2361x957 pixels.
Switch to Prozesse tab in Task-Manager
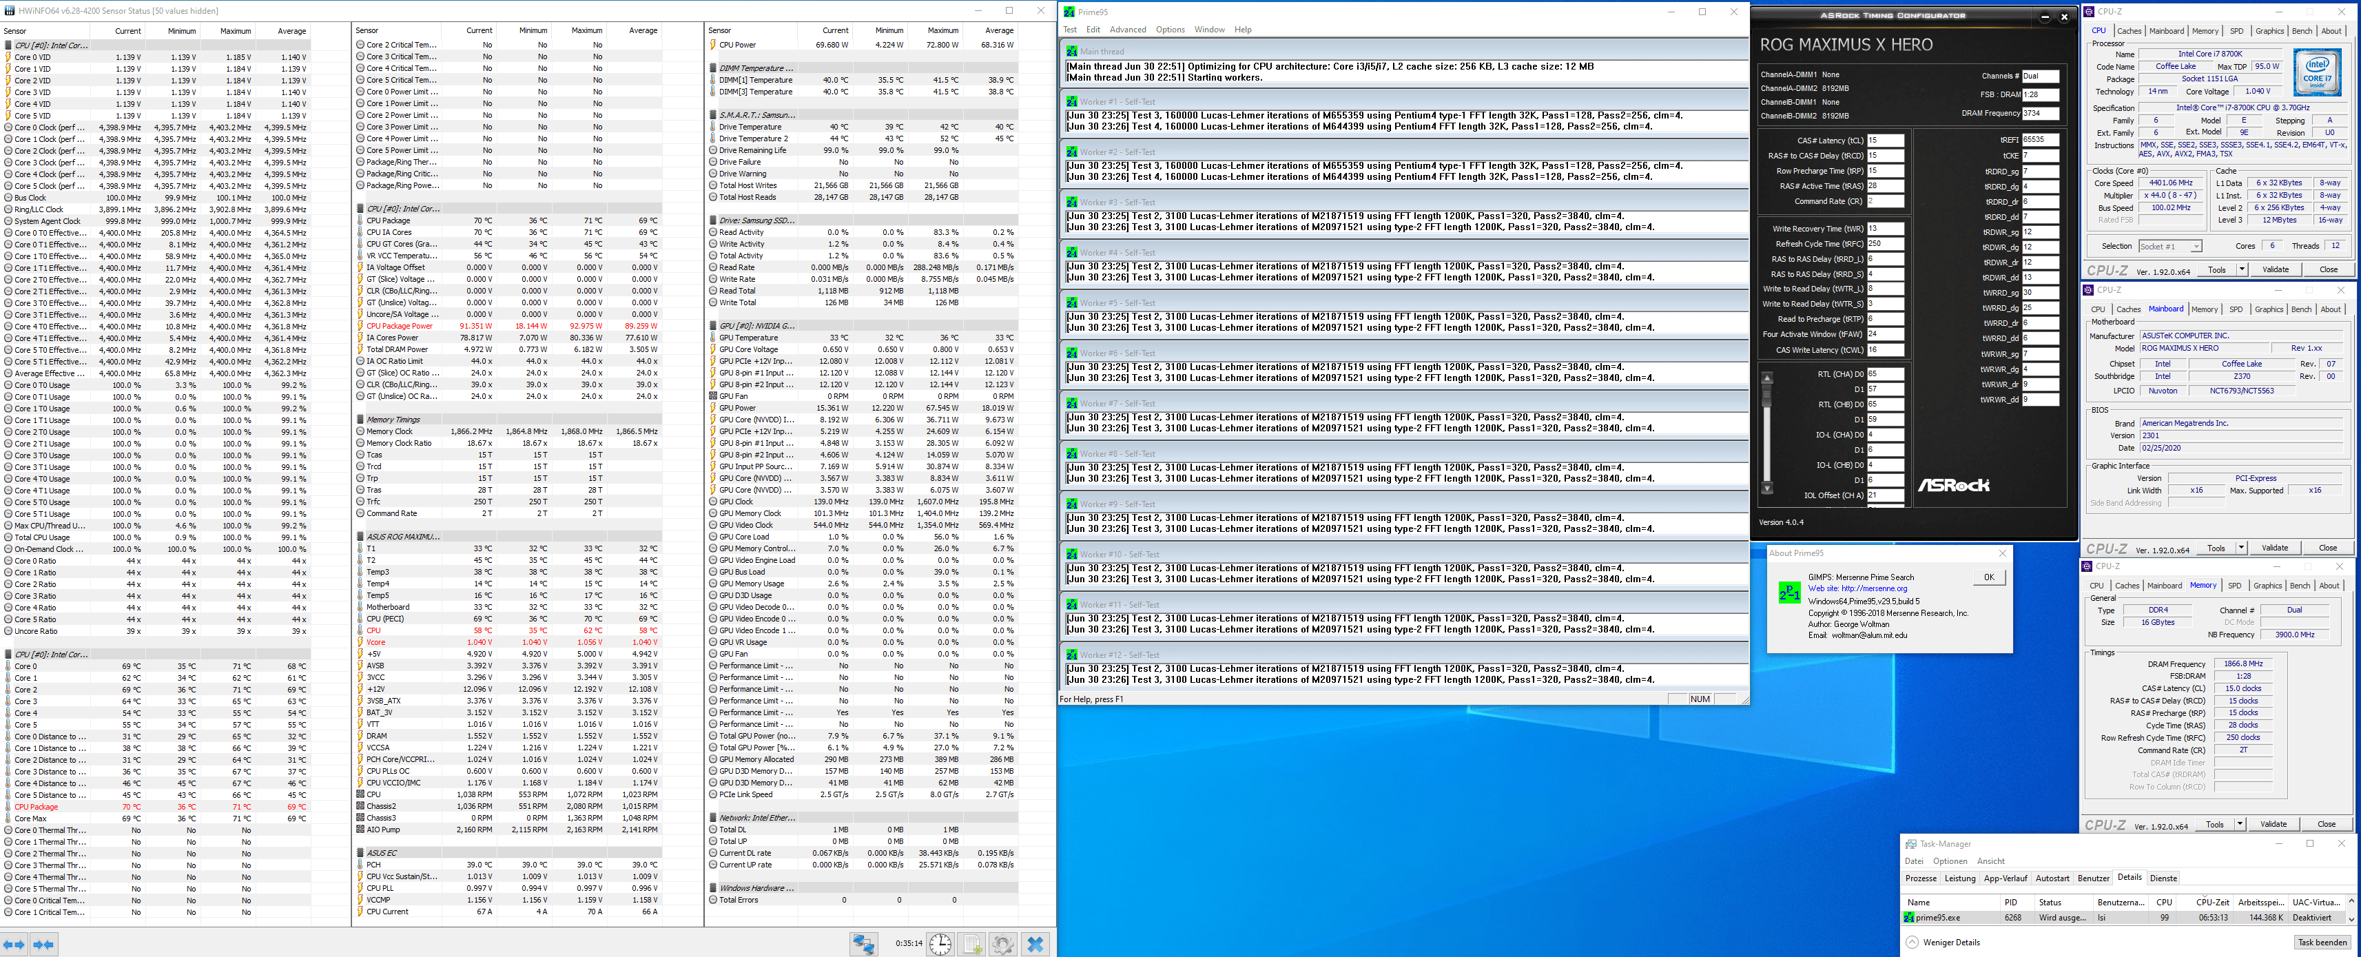[x=1921, y=878]
